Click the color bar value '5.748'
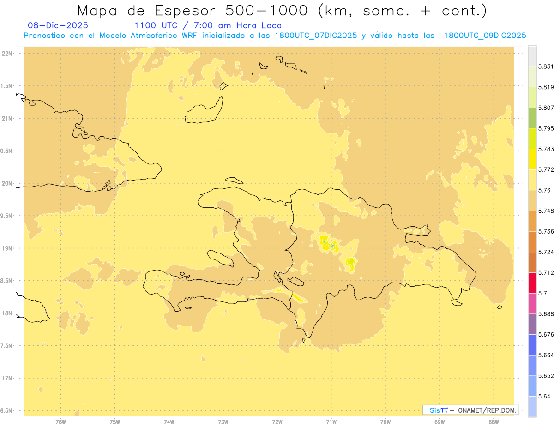Viewport: 554px width, 428px height. pos(546,211)
